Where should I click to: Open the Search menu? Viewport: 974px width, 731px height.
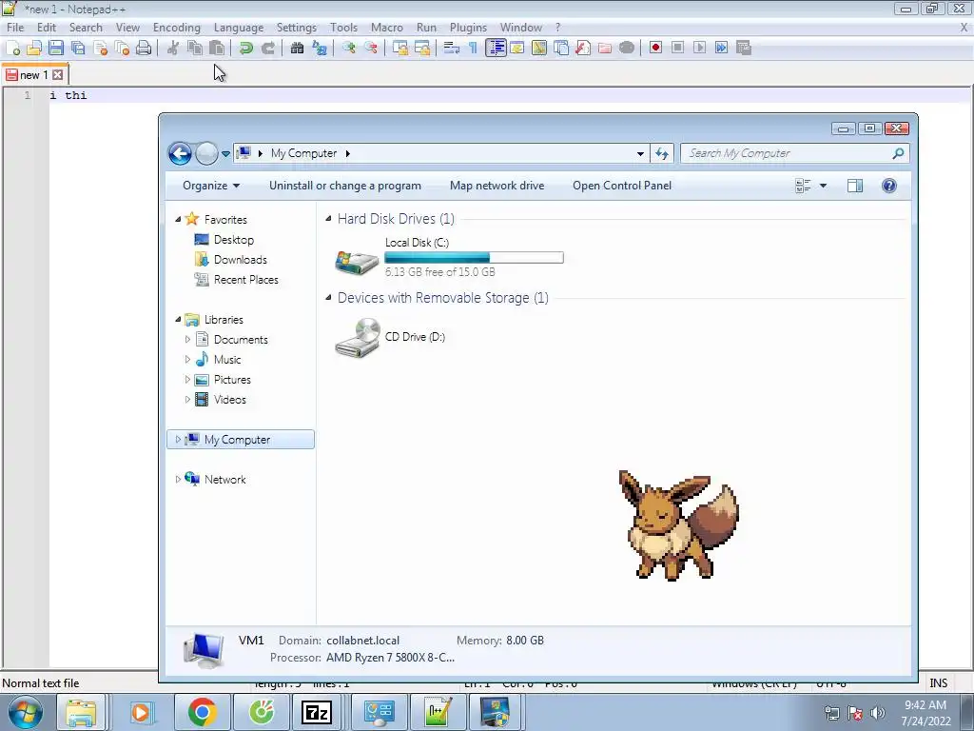coord(86,28)
